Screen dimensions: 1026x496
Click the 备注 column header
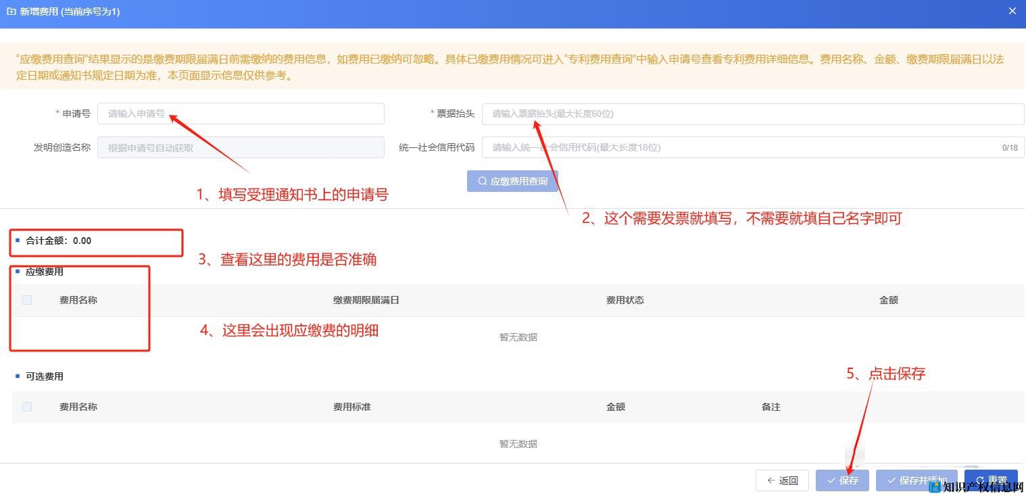[x=771, y=407]
